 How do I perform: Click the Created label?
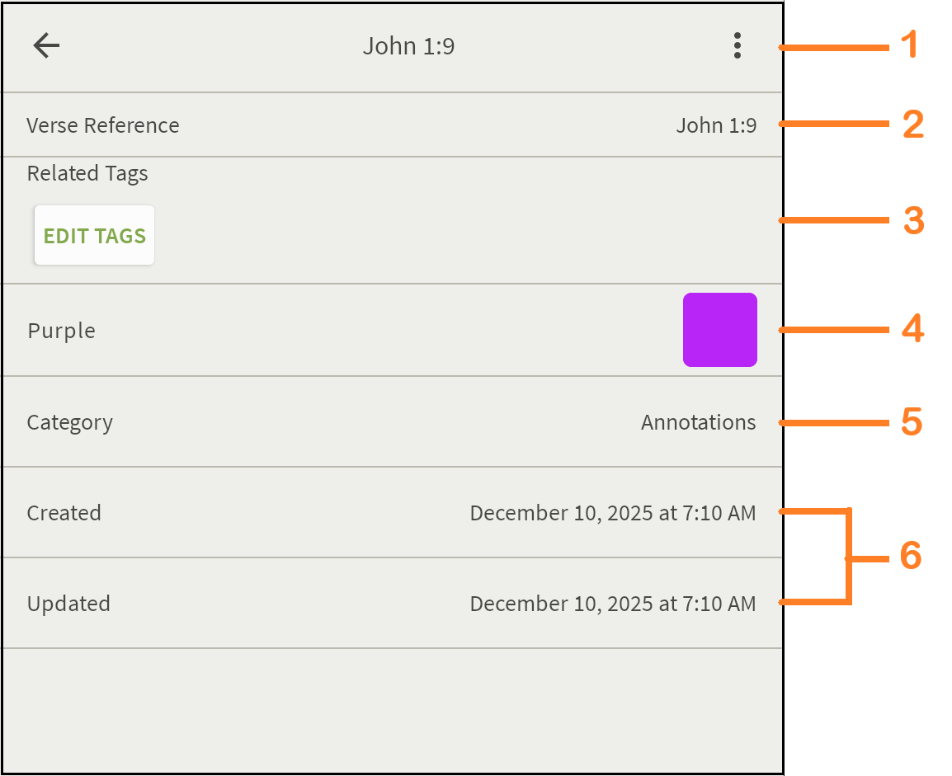[x=64, y=513]
